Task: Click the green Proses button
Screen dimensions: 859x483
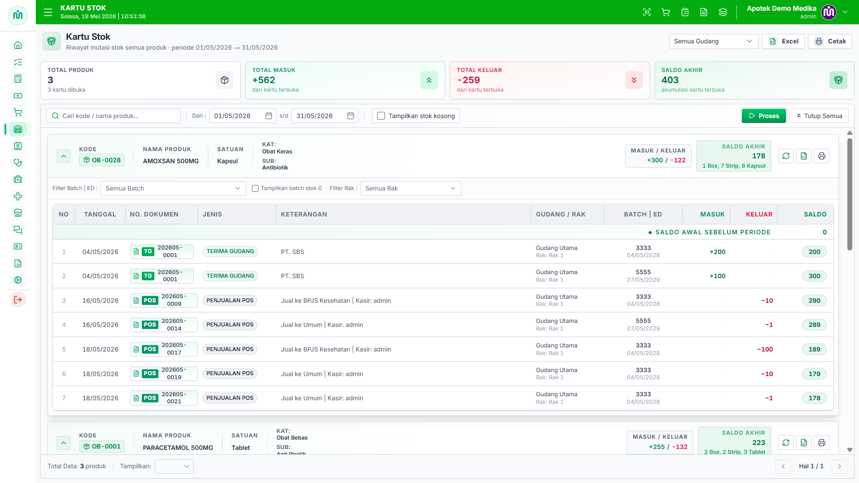Action: 764,116
